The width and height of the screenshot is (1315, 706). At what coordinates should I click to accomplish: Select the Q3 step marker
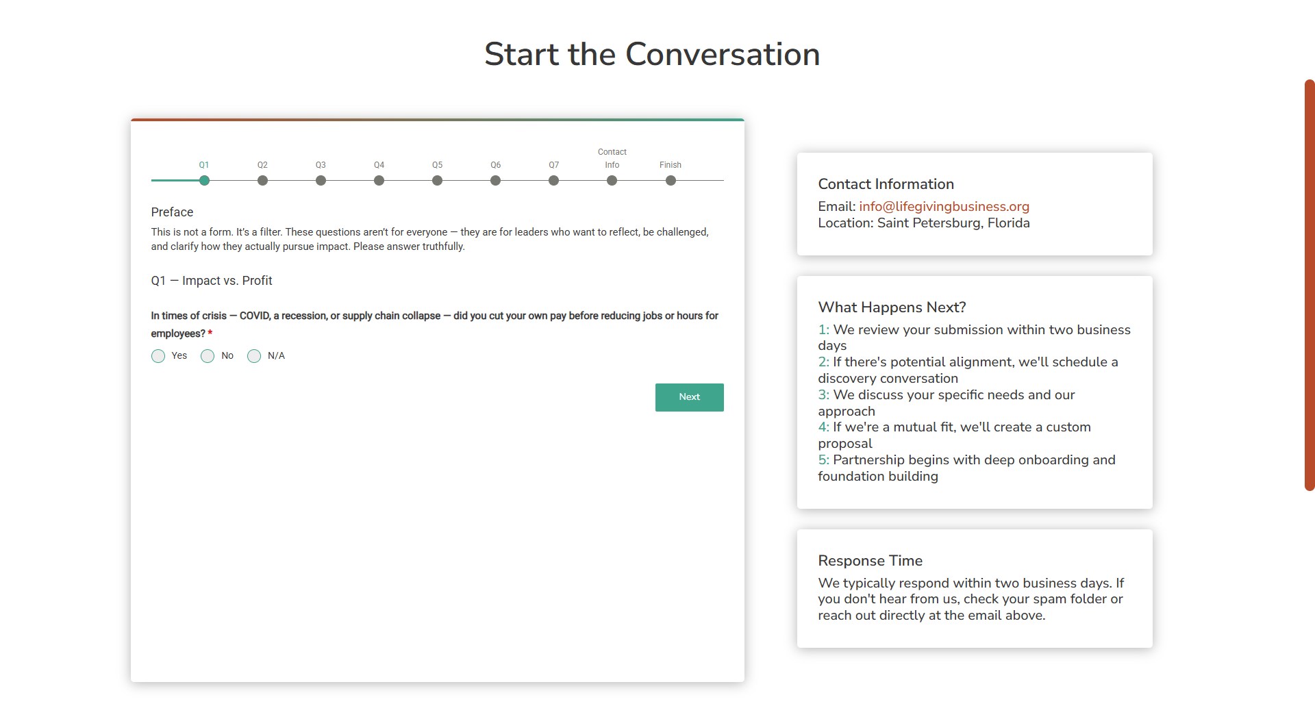321,181
